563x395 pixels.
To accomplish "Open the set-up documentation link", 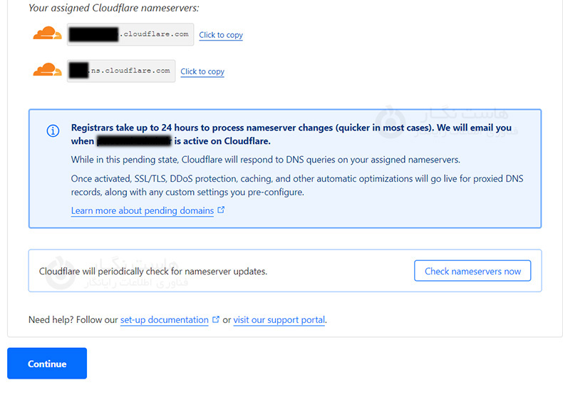I will 164,320.
